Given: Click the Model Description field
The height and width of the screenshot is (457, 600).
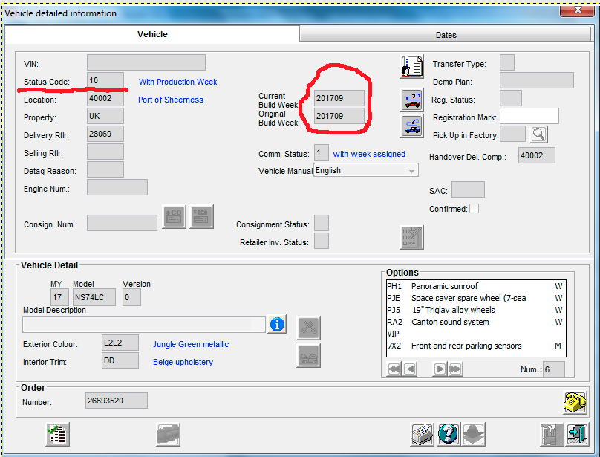Looking at the screenshot, I should [x=144, y=325].
